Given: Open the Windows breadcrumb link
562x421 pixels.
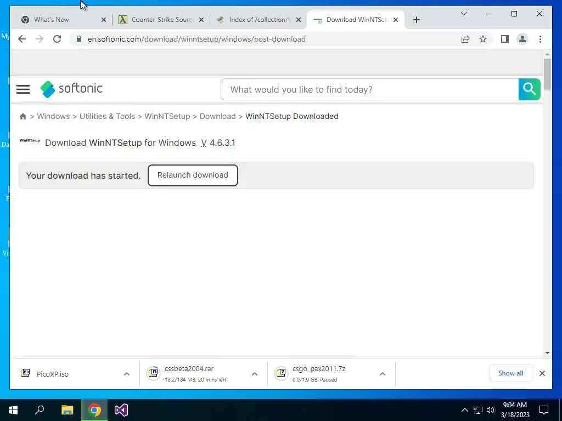Looking at the screenshot, I should coord(53,116).
